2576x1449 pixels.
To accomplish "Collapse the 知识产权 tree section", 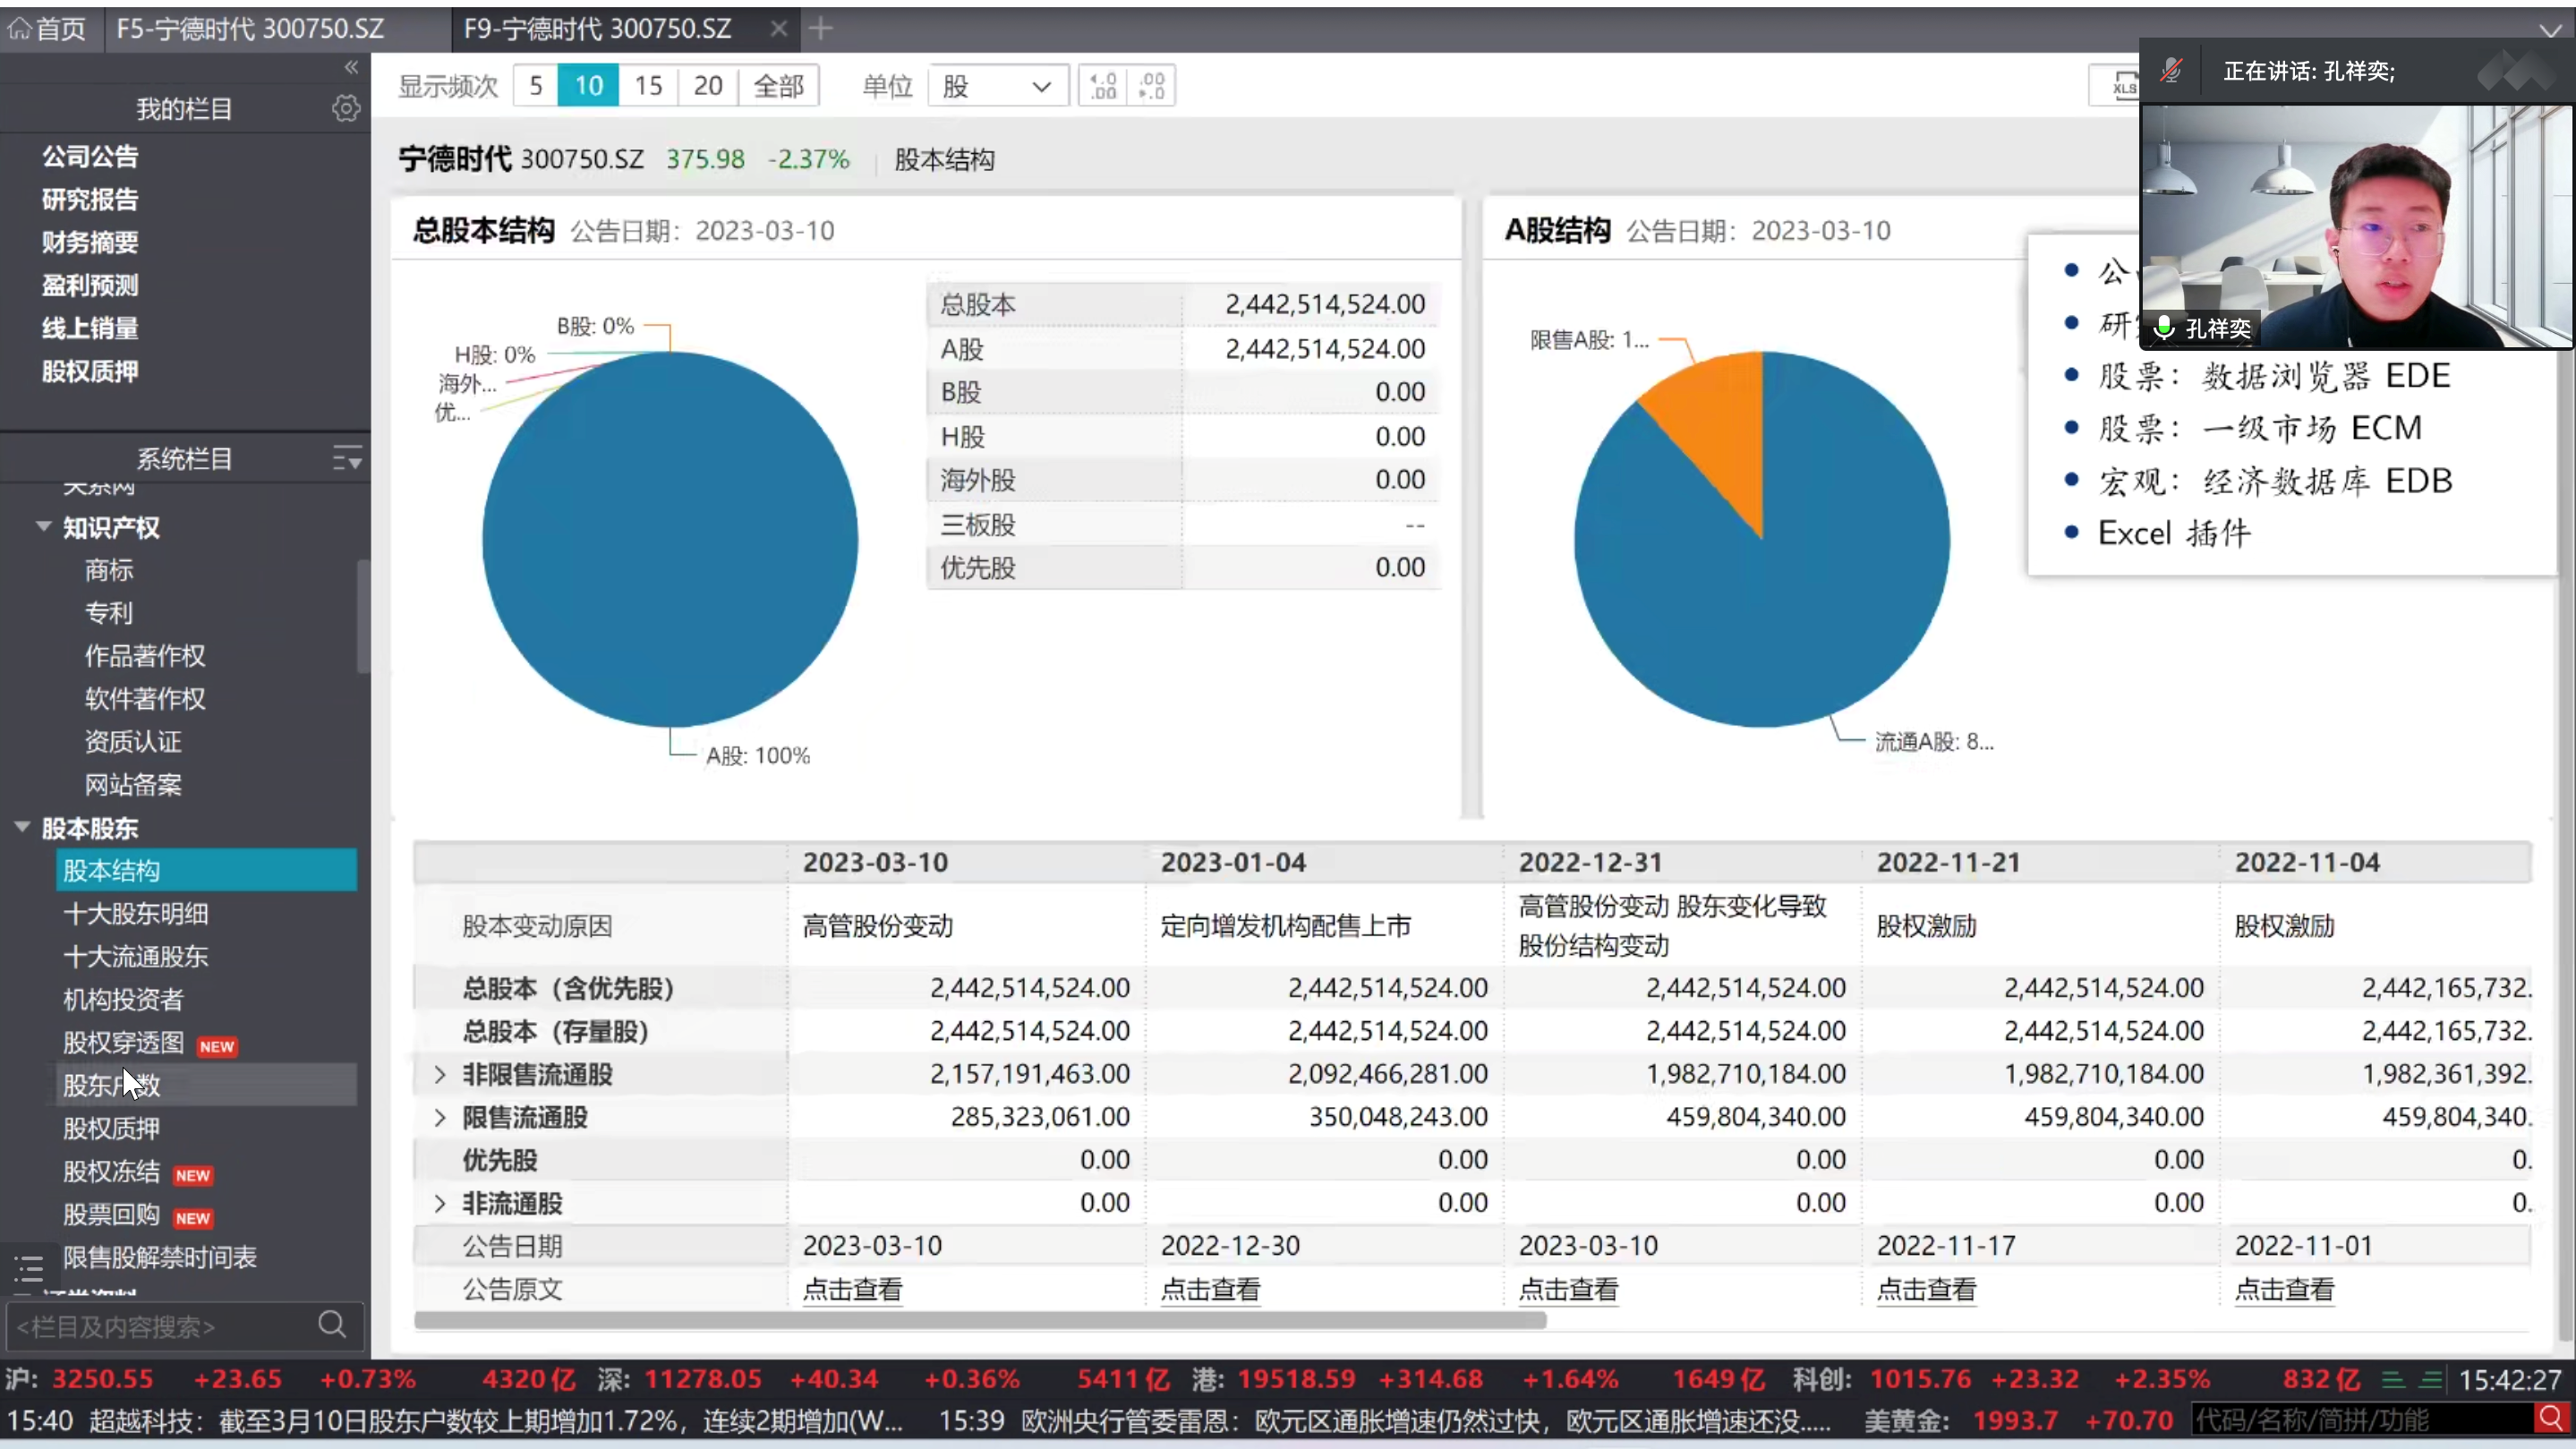I will (x=43, y=527).
